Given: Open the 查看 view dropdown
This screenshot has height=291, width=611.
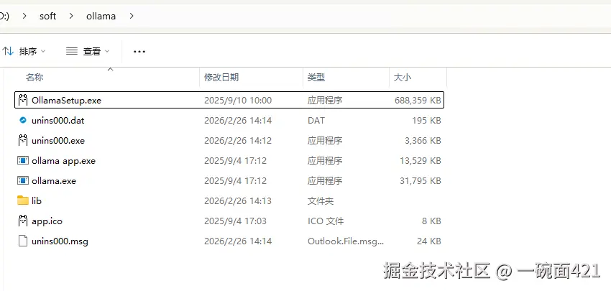Looking at the screenshot, I should click(88, 51).
